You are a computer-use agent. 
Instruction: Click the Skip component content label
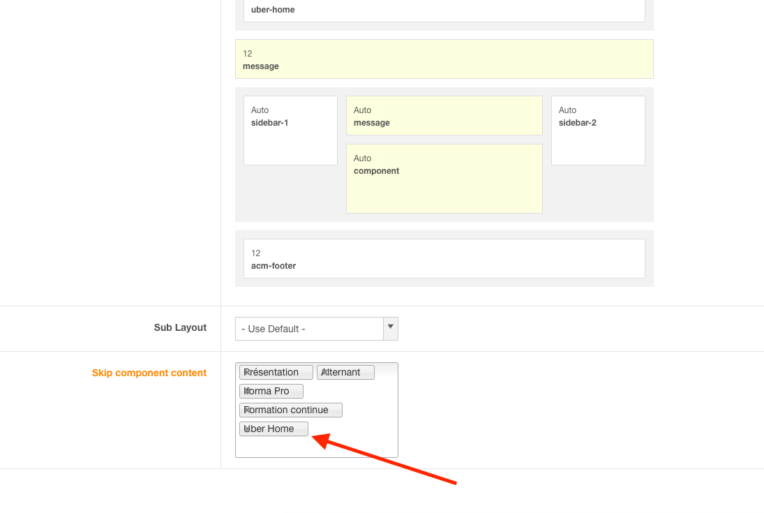click(149, 373)
